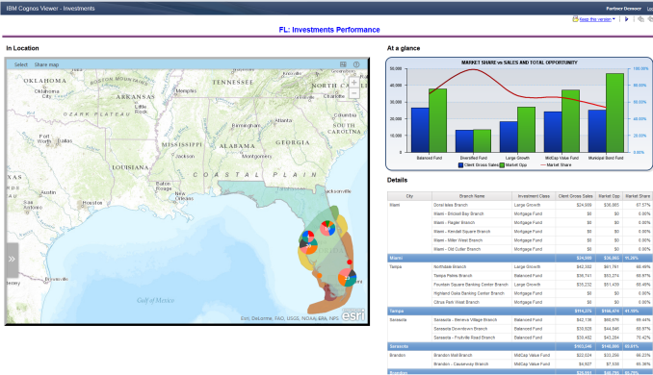Image resolution: width=653 pixels, height=375 pixels.
Task: Click the Market Share red line legend
Action: [556, 165]
